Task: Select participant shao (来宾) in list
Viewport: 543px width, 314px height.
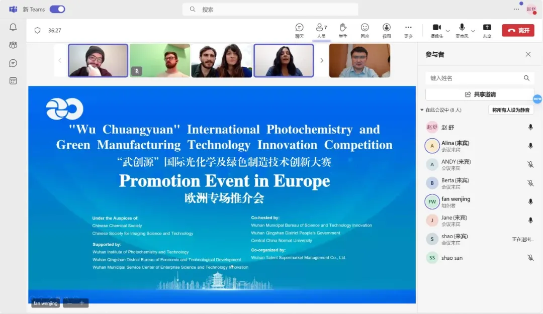Action: coord(480,239)
